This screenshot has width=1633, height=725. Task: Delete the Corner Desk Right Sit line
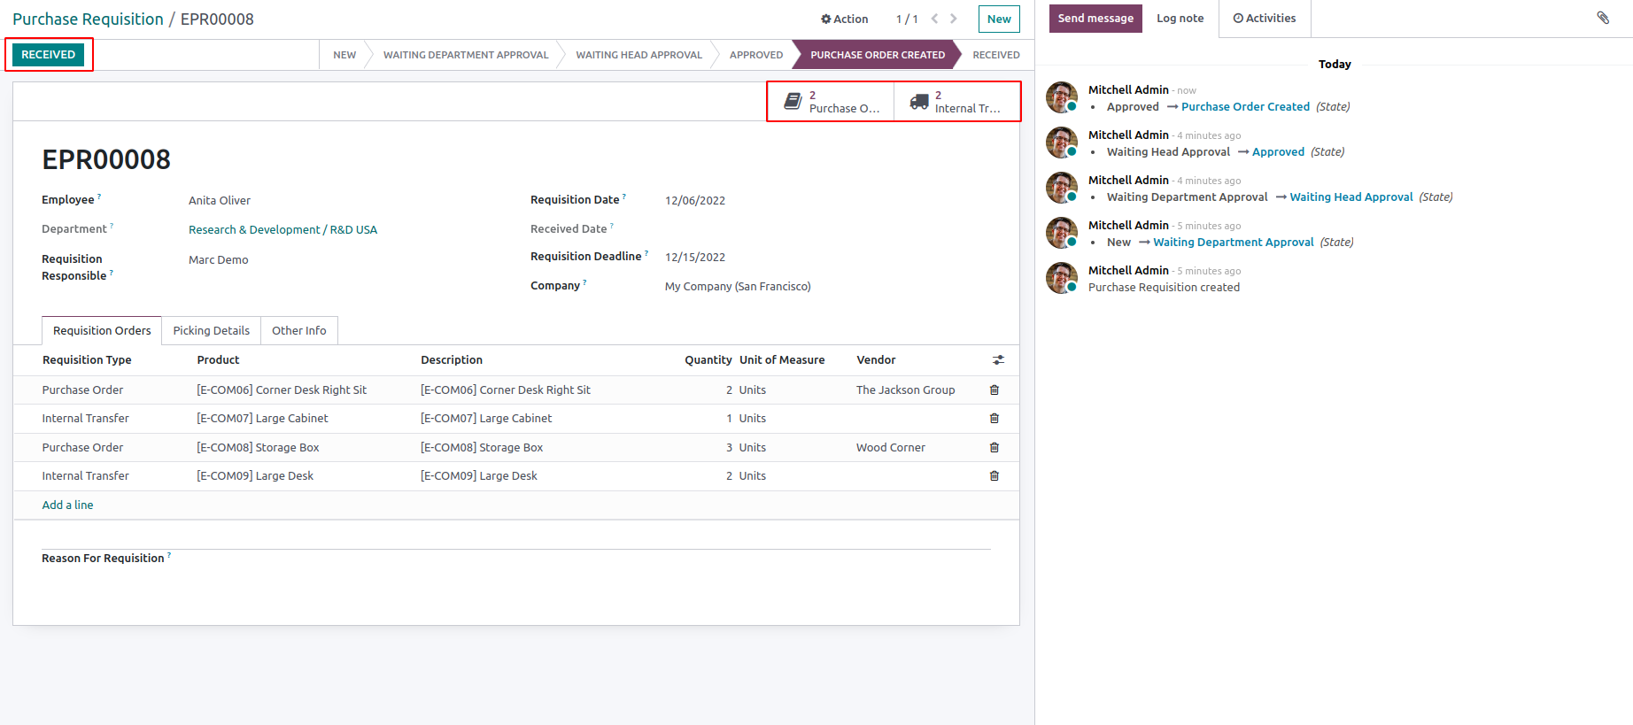pyautogui.click(x=994, y=389)
